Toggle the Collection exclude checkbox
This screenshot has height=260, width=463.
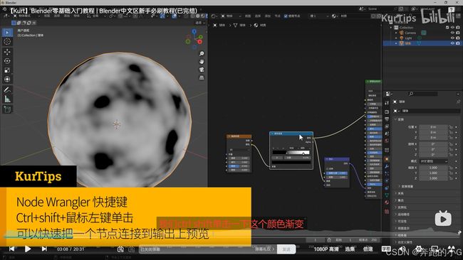tap(447, 28)
